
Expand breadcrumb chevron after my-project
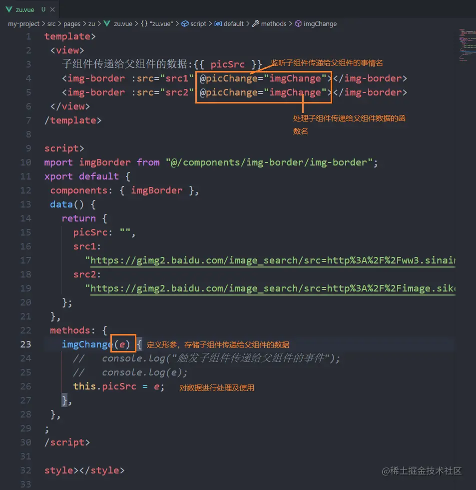pos(43,24)
